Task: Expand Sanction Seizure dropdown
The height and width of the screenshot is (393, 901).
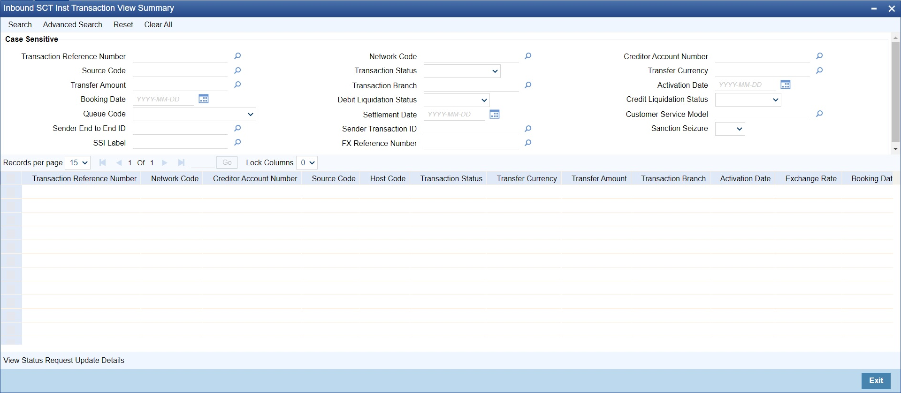Action: click(x=730, y=129)
